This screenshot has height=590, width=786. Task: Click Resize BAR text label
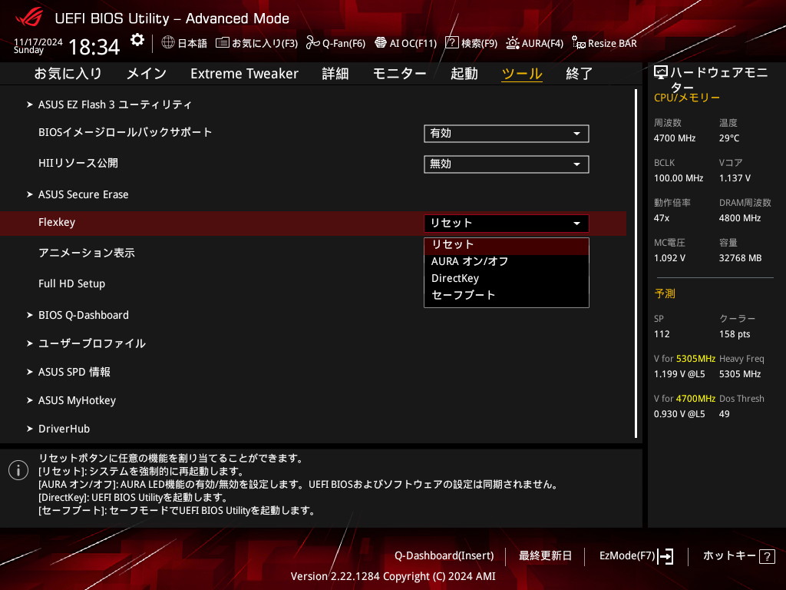coord(612,43)
